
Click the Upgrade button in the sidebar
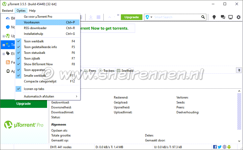click(24, 104)
